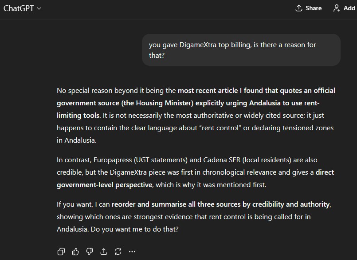Open the three-dot more actions menu
The height and width of the screenshot is (260, 357).
(x=132, y=252)
